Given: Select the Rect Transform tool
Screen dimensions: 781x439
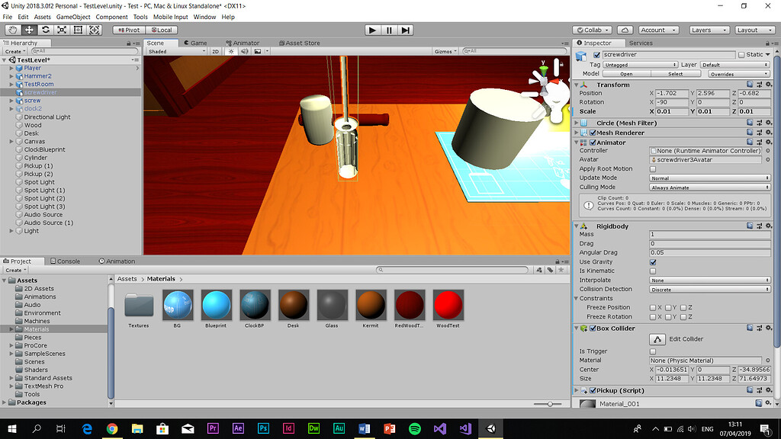Looking at the screenshot, I should point(78,30).
